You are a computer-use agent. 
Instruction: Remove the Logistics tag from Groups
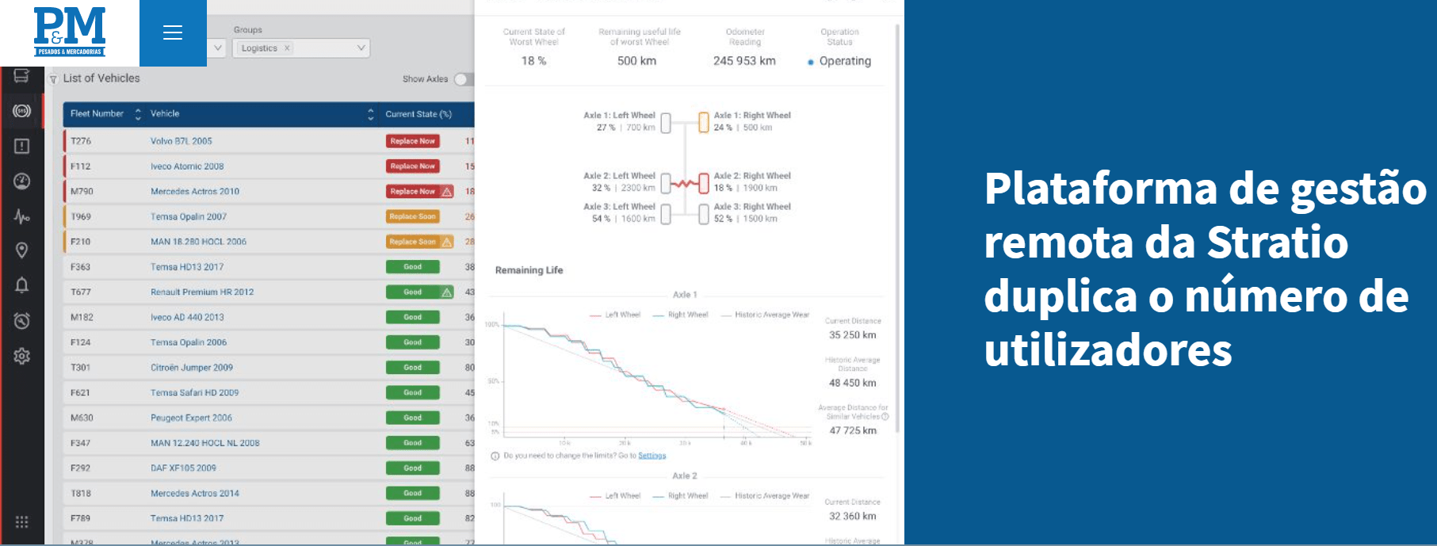click(x=287, y=48)
